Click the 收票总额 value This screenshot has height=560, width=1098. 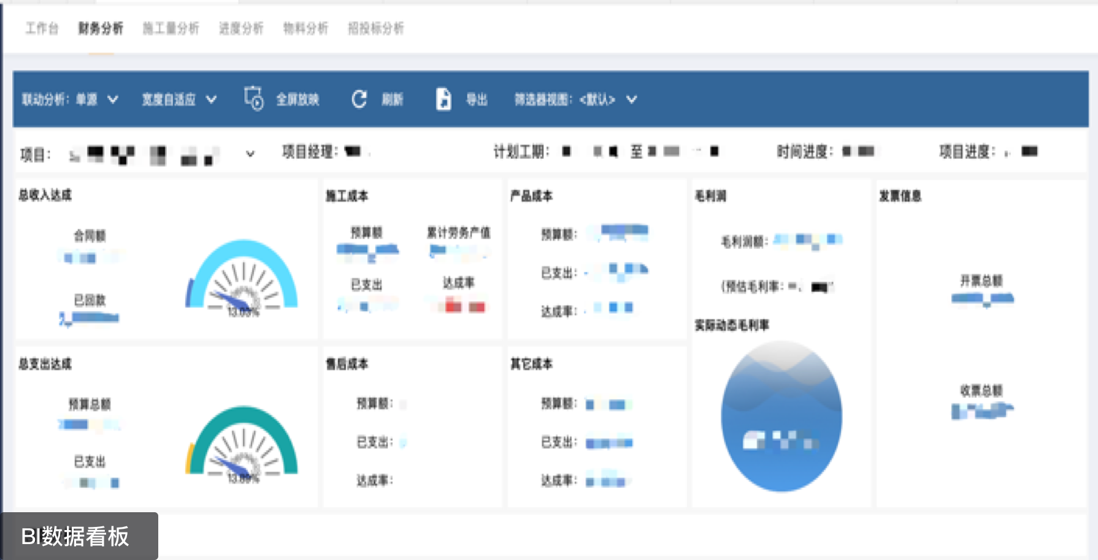pos(981,411)
